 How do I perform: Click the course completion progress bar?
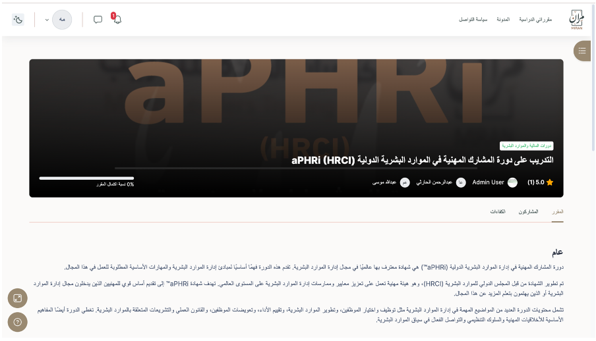pos(86,178)
